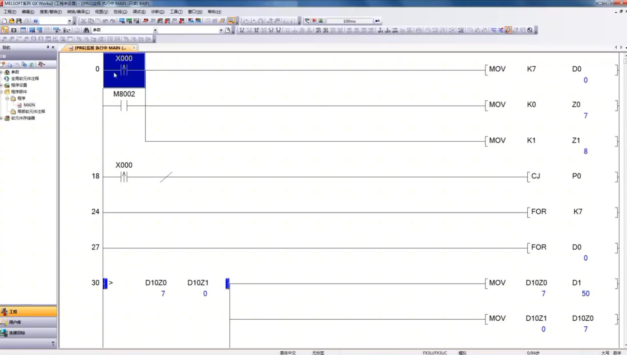Click the MOV K7 D0 instruction
627x355 pixels.
[x=551, y=69]
